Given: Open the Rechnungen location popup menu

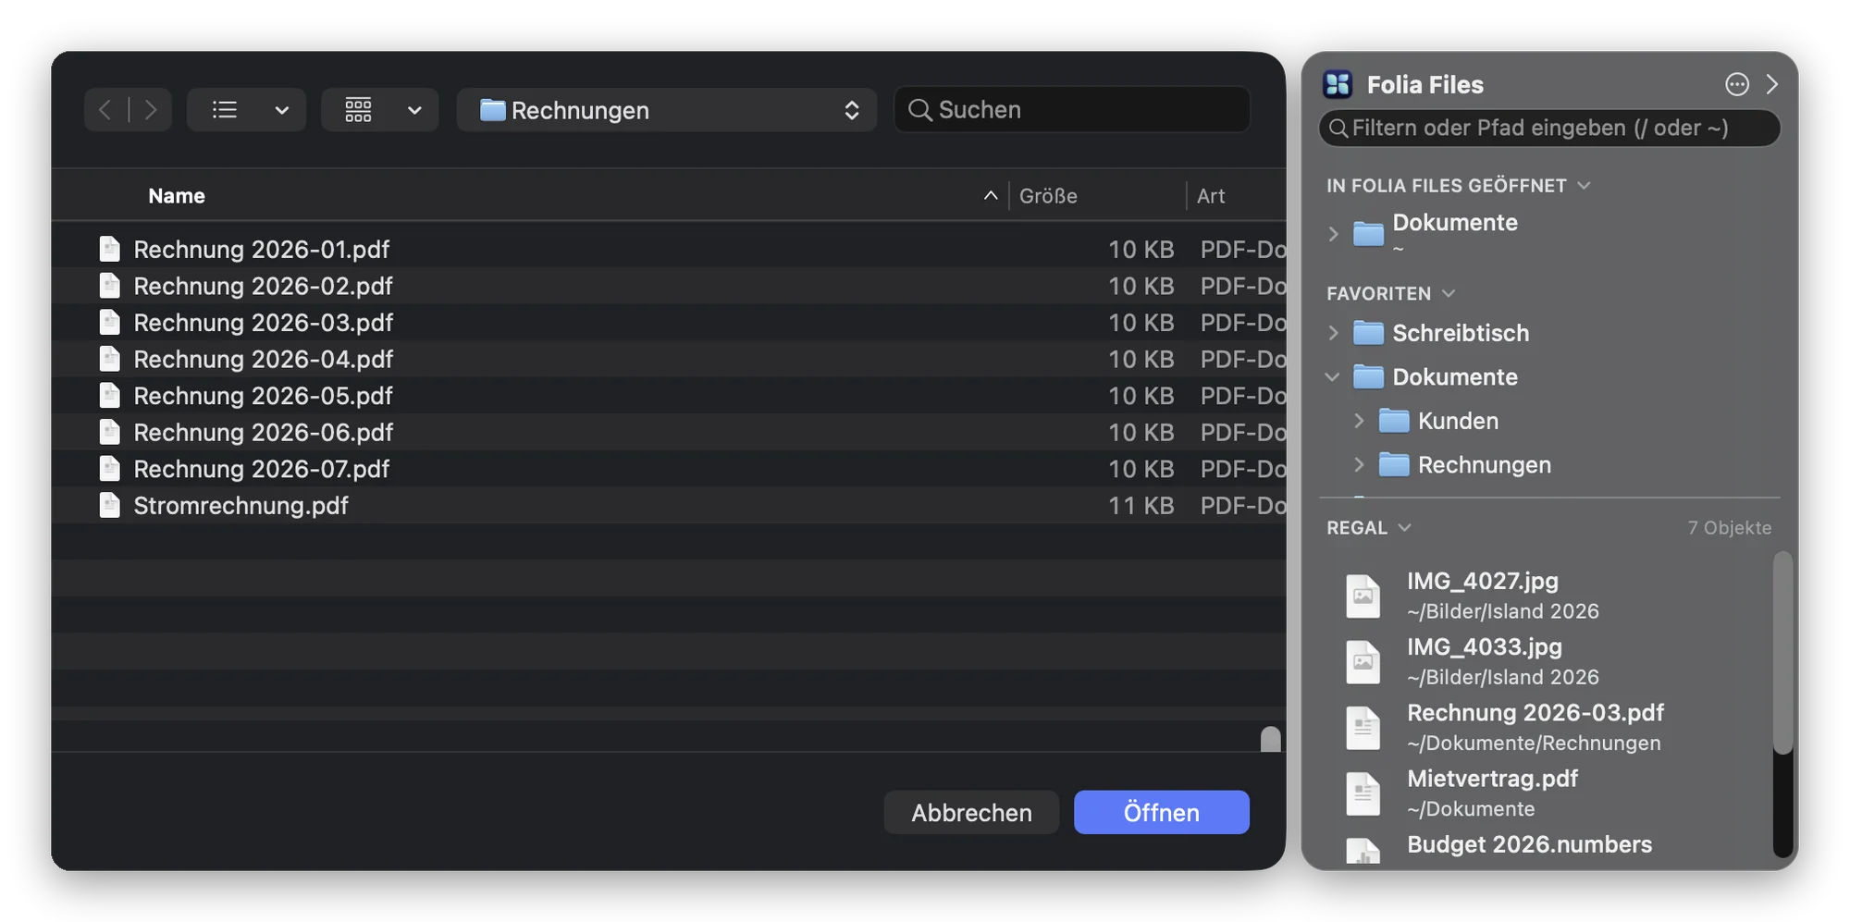Looking at the screenshot, I should click(666, 110).
